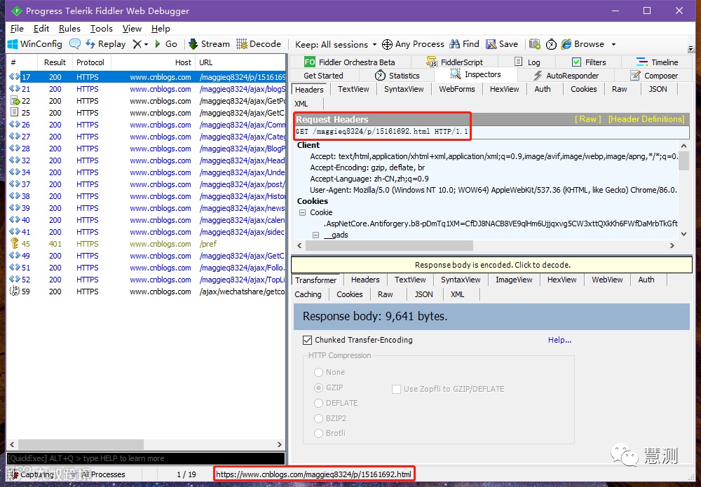This screenshot has width=701, height=487.
Task: Select the Brotli radio button
Action: pyautogui.click(x=318, y=433)
